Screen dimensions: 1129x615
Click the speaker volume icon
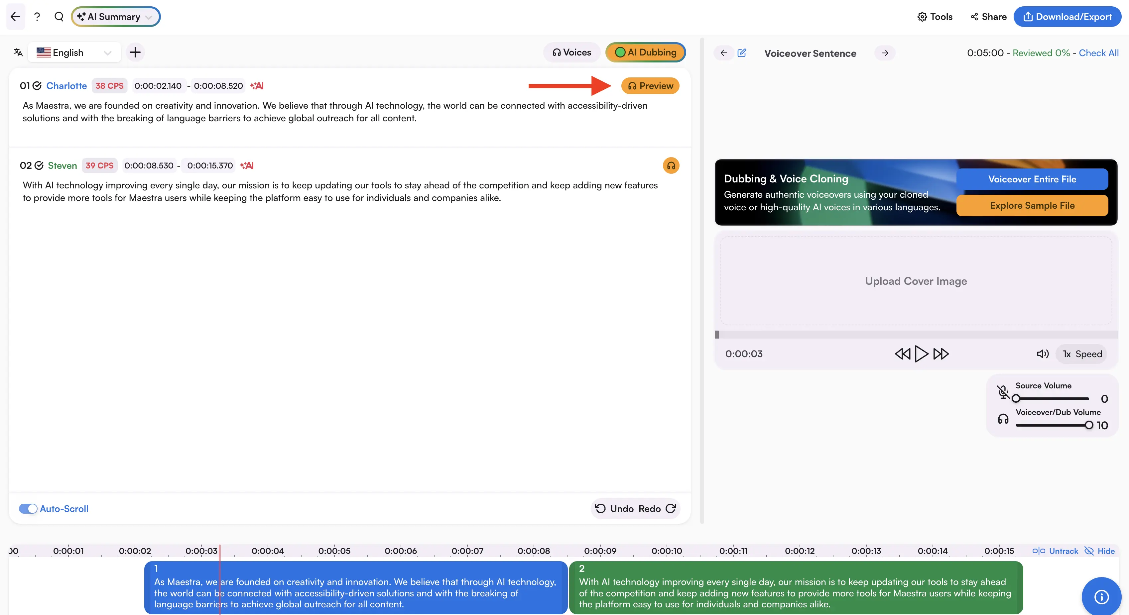coord(1043,354)
